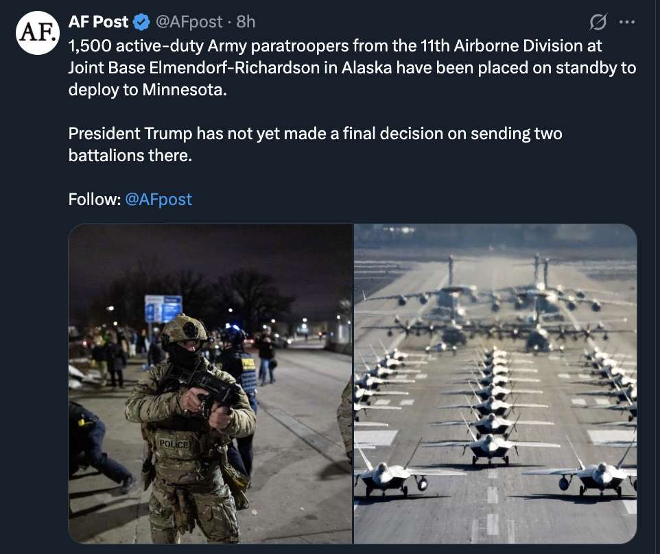
Task: Open the fighter jets runway photo
Action: point(495,384)
